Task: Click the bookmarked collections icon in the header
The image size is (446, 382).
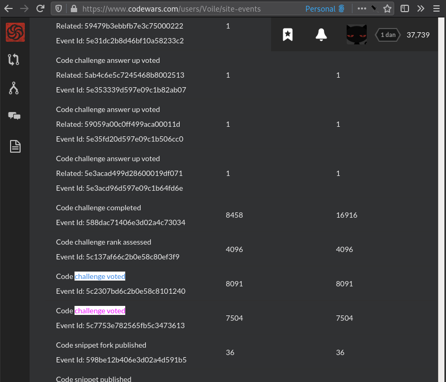Action: [288, 34]
